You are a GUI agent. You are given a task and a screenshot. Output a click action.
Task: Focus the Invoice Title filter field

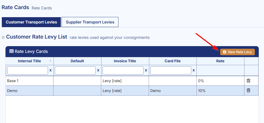[x=123, y=71]
